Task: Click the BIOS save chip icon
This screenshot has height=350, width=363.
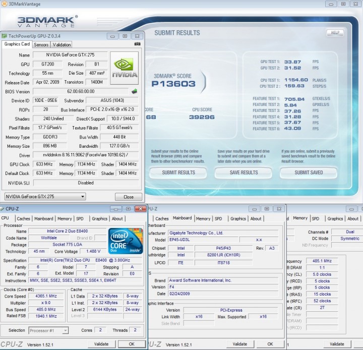Action: 134,91
